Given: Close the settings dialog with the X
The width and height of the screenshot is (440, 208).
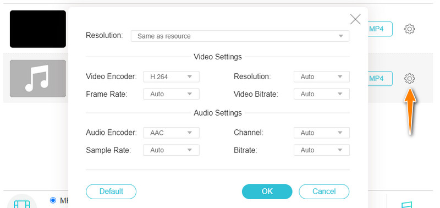Looking at the screenshot, I should pyautogui.click(x=355, y=19).
